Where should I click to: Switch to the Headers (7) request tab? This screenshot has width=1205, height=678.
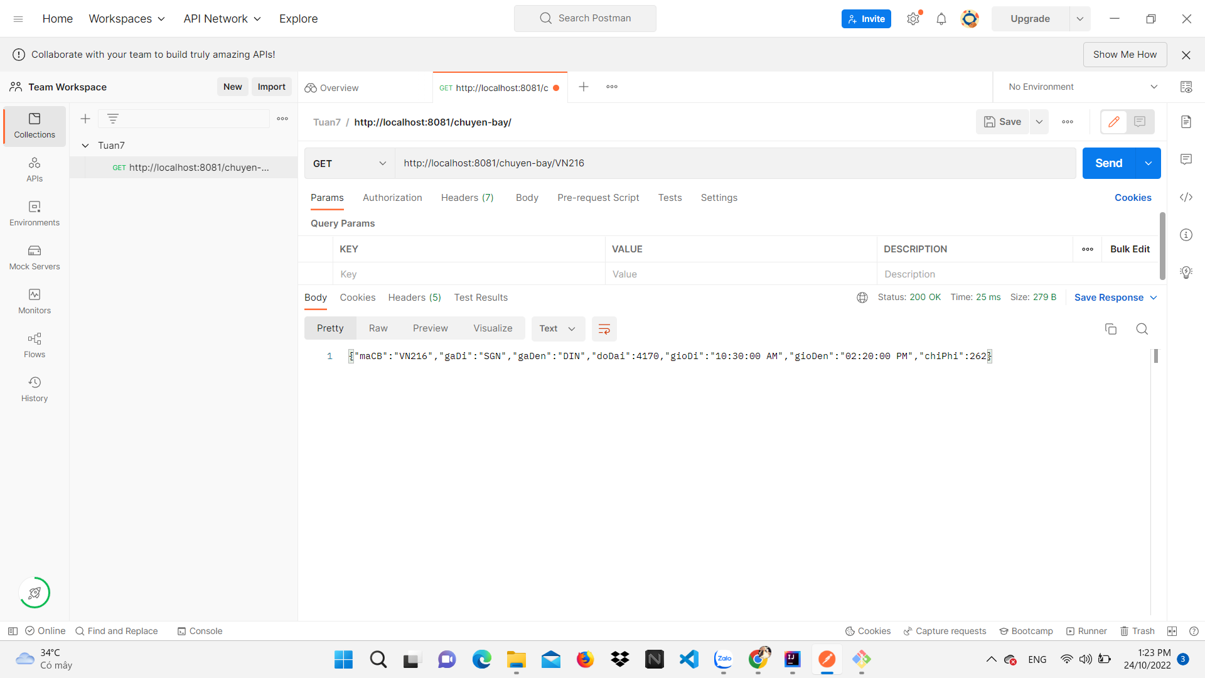click(467, 198)
